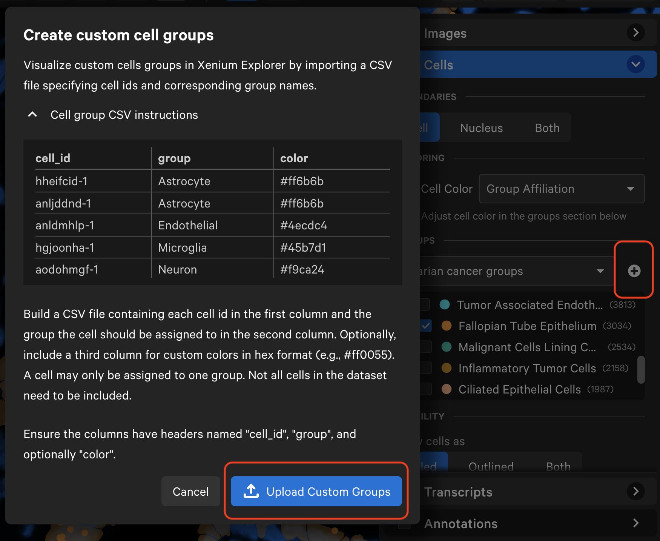Click Malignant Cells Lining color dot
The width and height of the screenshot is (660, 541).
pos(447,347)
